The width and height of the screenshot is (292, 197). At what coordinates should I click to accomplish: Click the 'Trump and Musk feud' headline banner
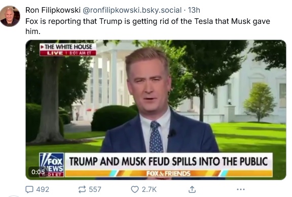168,161
